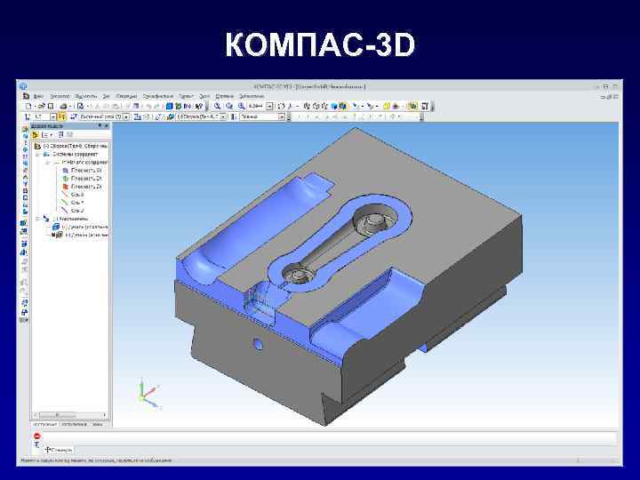This screenshot has width=640, height=480.
Task: Select the Ось Y tree item
Action: pos(77,203)
